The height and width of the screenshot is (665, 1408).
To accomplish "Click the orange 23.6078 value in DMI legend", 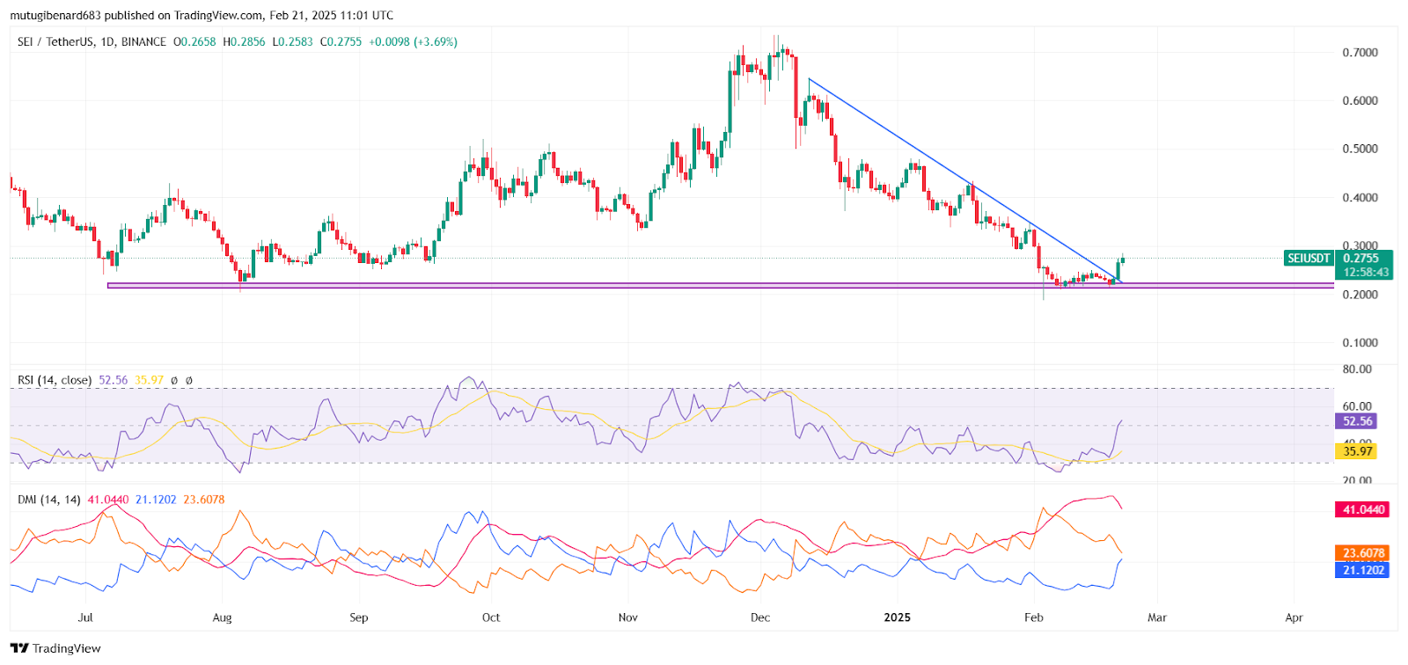I will point(204,499).
